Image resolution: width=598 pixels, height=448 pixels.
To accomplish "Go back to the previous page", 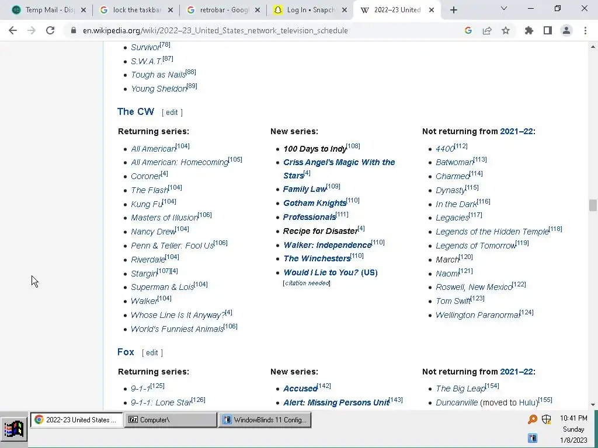I will pos(13,30).
